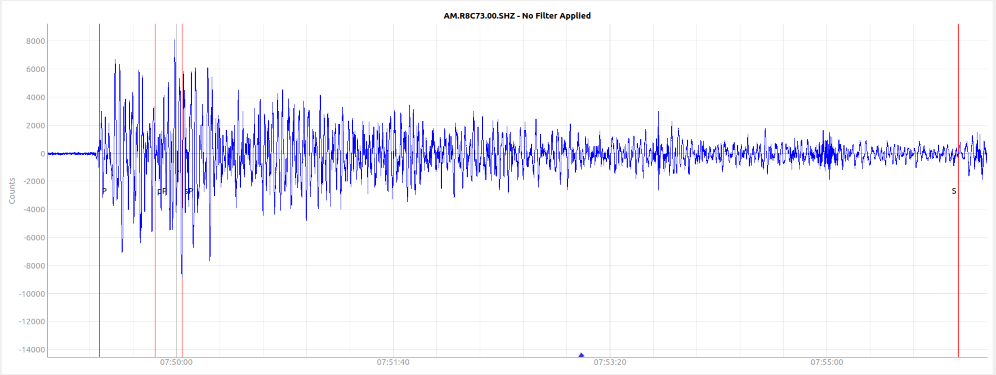Click the blue triangle marker on time axis
The height and width of the screenshot is (375, 996).
point(581,355)
